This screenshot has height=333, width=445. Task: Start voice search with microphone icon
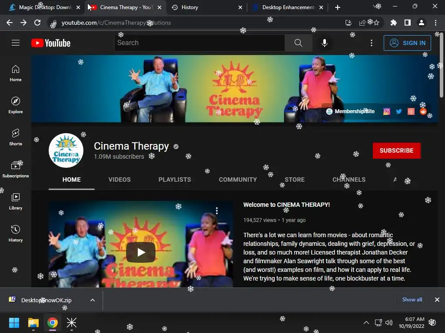[x=324, y=43]
